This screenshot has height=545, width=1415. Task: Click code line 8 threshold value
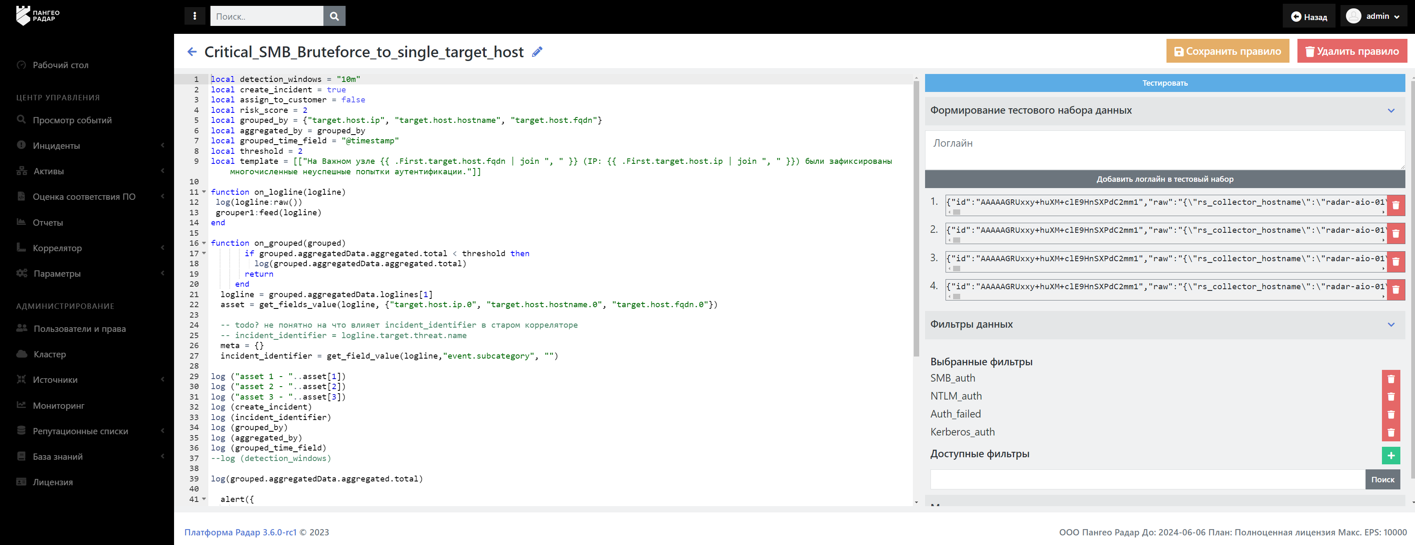click(300, 151)
